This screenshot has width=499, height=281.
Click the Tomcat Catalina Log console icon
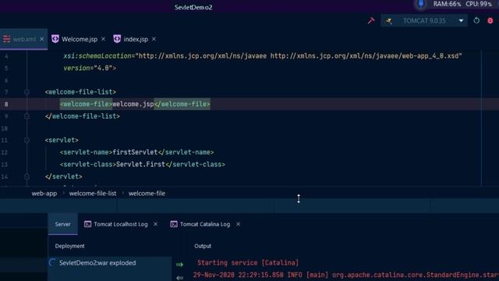coord(173,224)
